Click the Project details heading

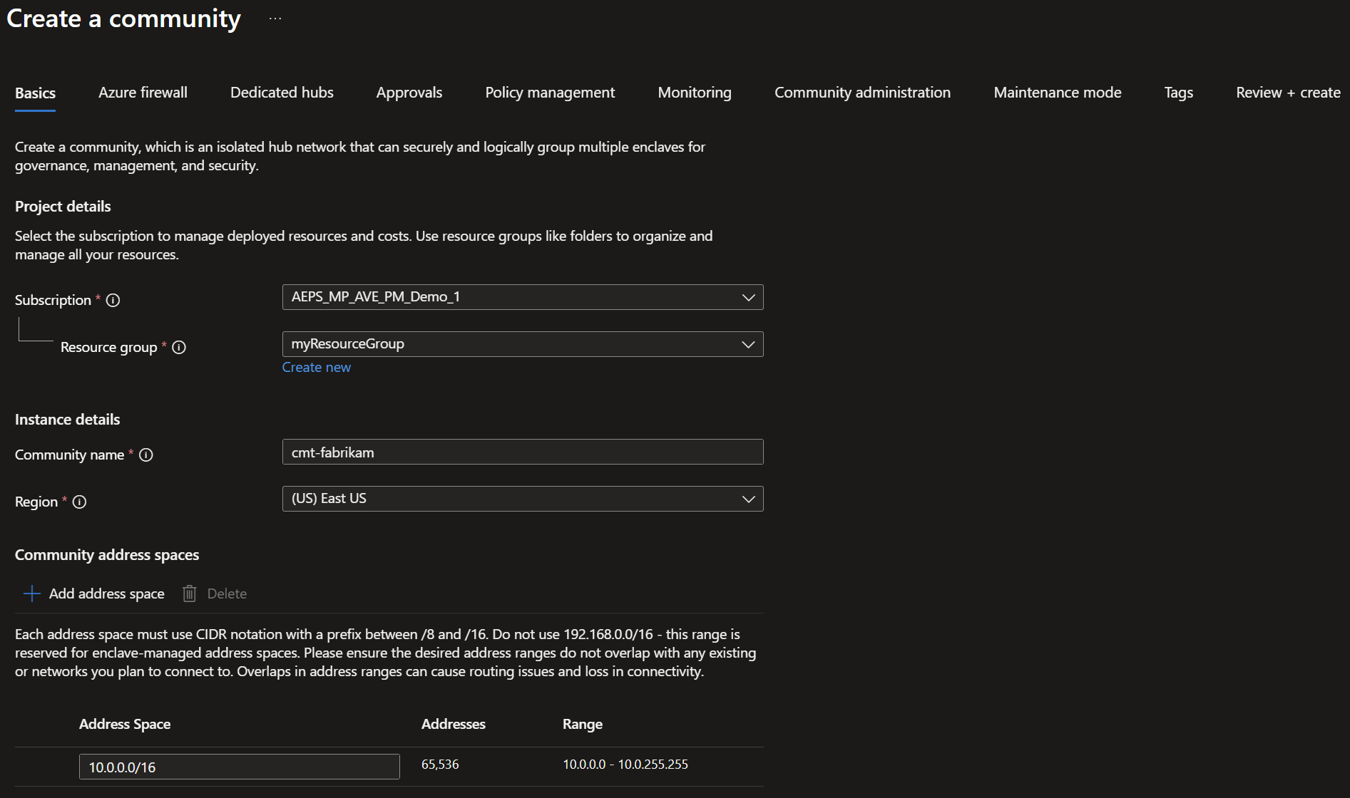pyautogui.click(x=63, y=207)
